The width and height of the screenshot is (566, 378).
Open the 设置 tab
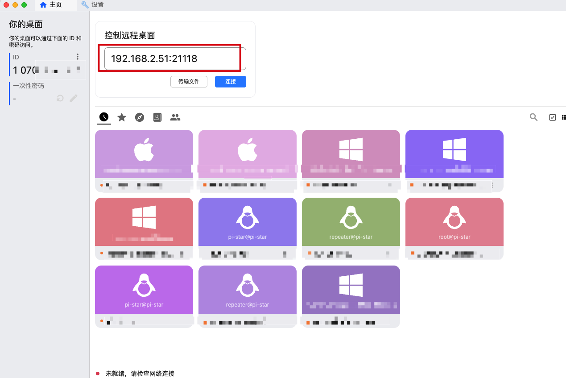coord(92,5)
